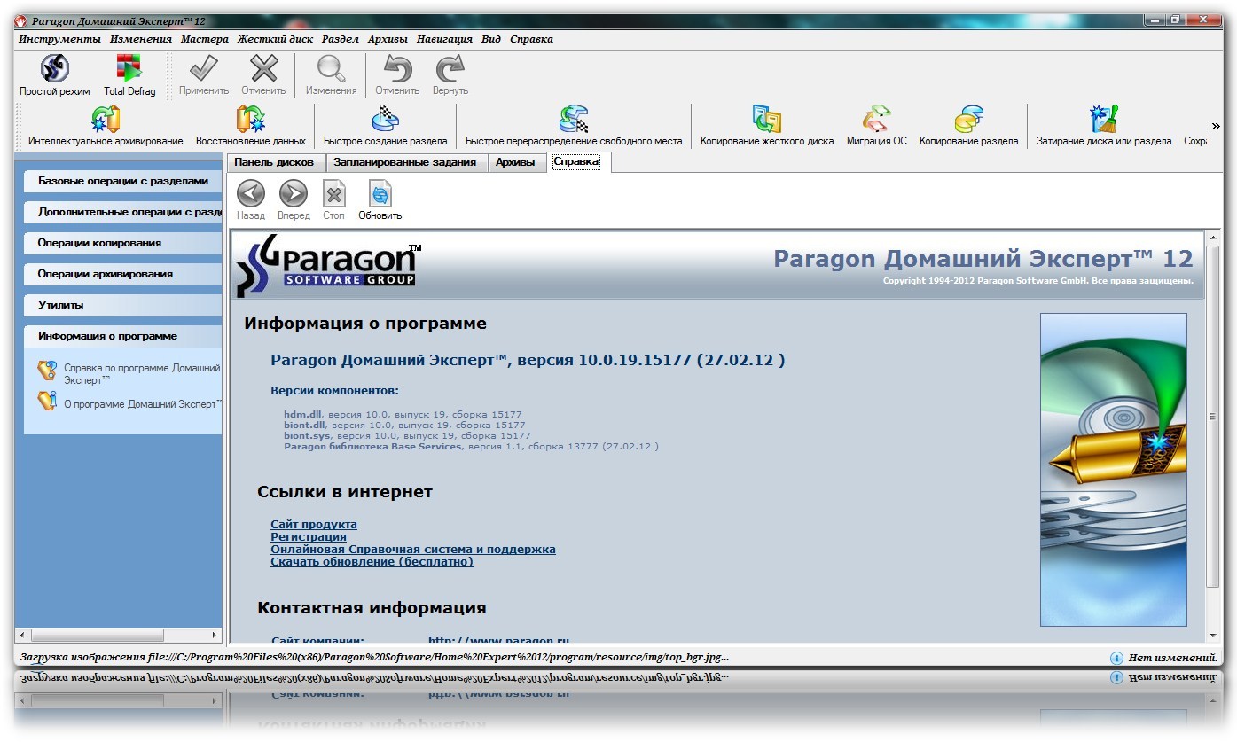The width and height of the screenshot is (1237, 742).
Task: Switch to the Панель дисков tab
Action: click(274, 162)
